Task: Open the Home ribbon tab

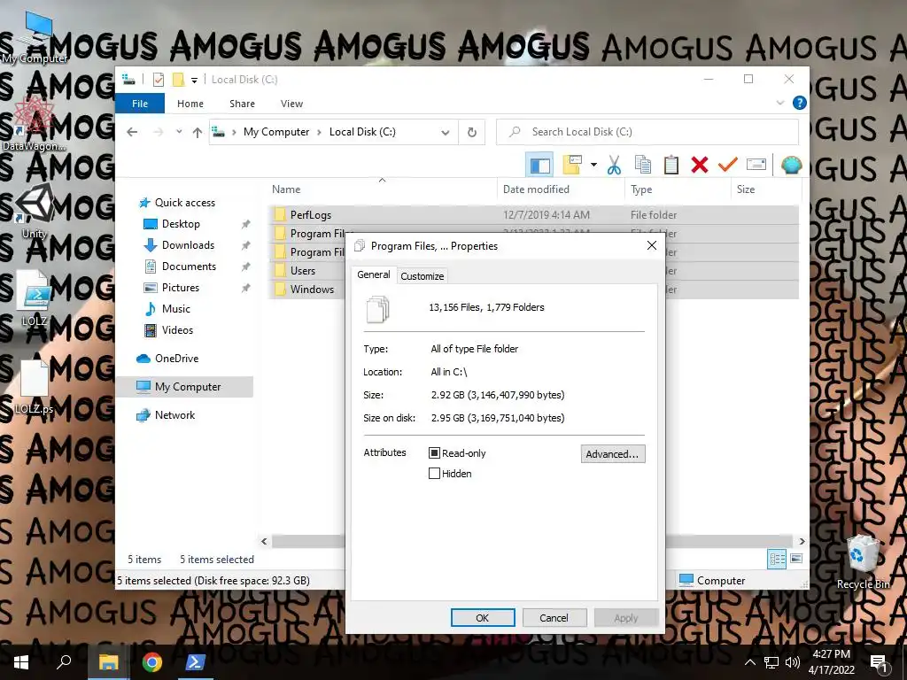Action: pos(190,104)
